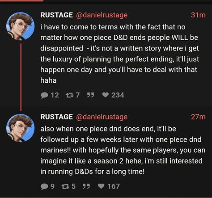The width and height of the screenshot is (212, 198).
Task: Open RUSTAGE avatar on the first tweet
Action: pos(20,26)
